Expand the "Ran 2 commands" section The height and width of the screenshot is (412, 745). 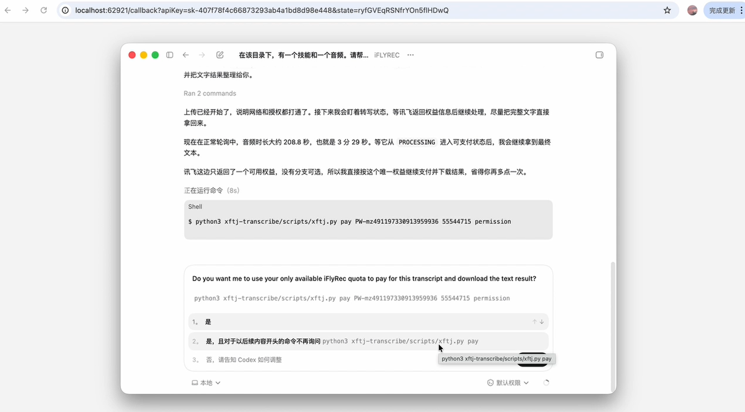click(210, 93)
